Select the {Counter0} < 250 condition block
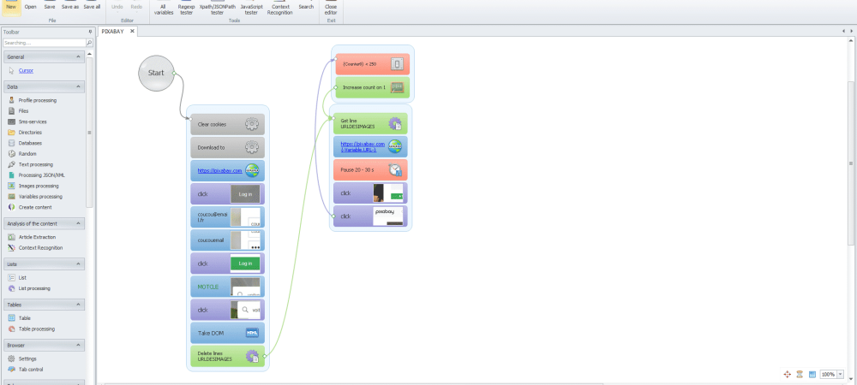The width and height of the screenshot is (857, 385). [370, 64]
